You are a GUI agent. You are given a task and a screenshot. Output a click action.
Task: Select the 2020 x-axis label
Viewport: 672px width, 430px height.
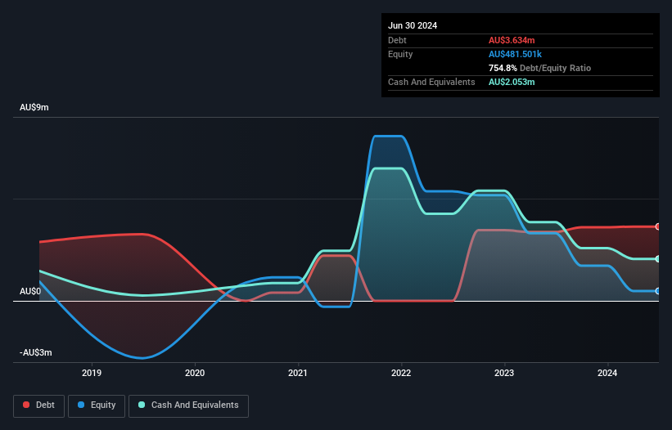tap(195, 373)
